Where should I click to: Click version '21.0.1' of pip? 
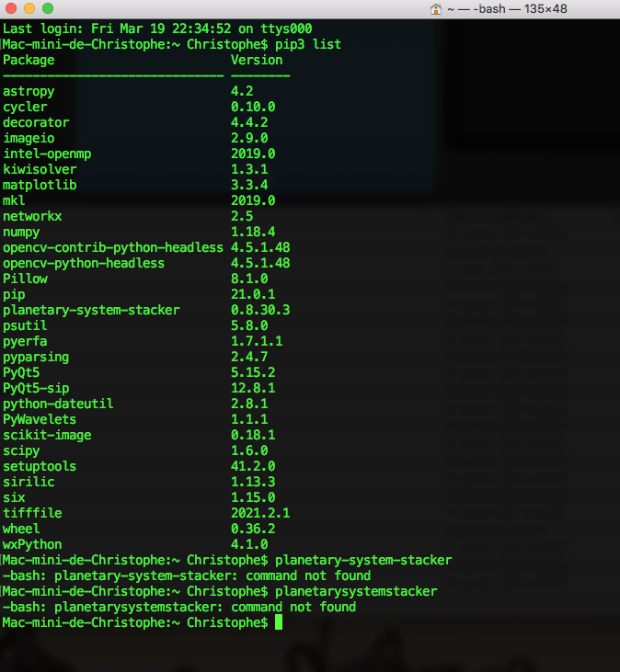pos(253,294)
